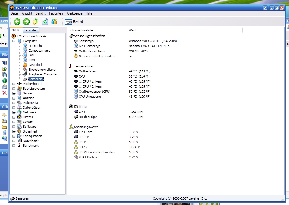Expand the Betriebssystem tree node
Screen dimensions: 289x205
click(14, 89)
